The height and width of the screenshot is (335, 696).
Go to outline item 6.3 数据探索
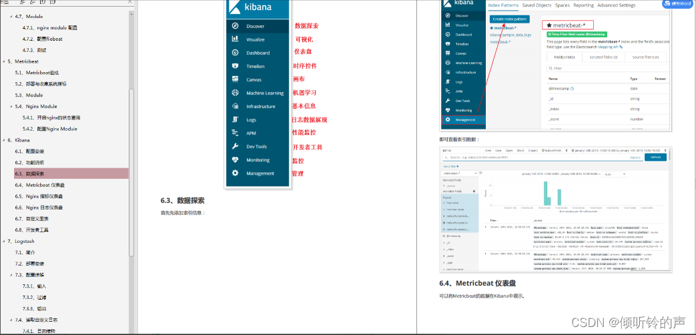click(x=29, y=174)
